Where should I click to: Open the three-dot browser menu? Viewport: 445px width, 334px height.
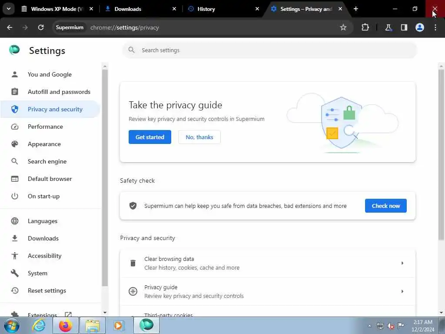[435, 27]
